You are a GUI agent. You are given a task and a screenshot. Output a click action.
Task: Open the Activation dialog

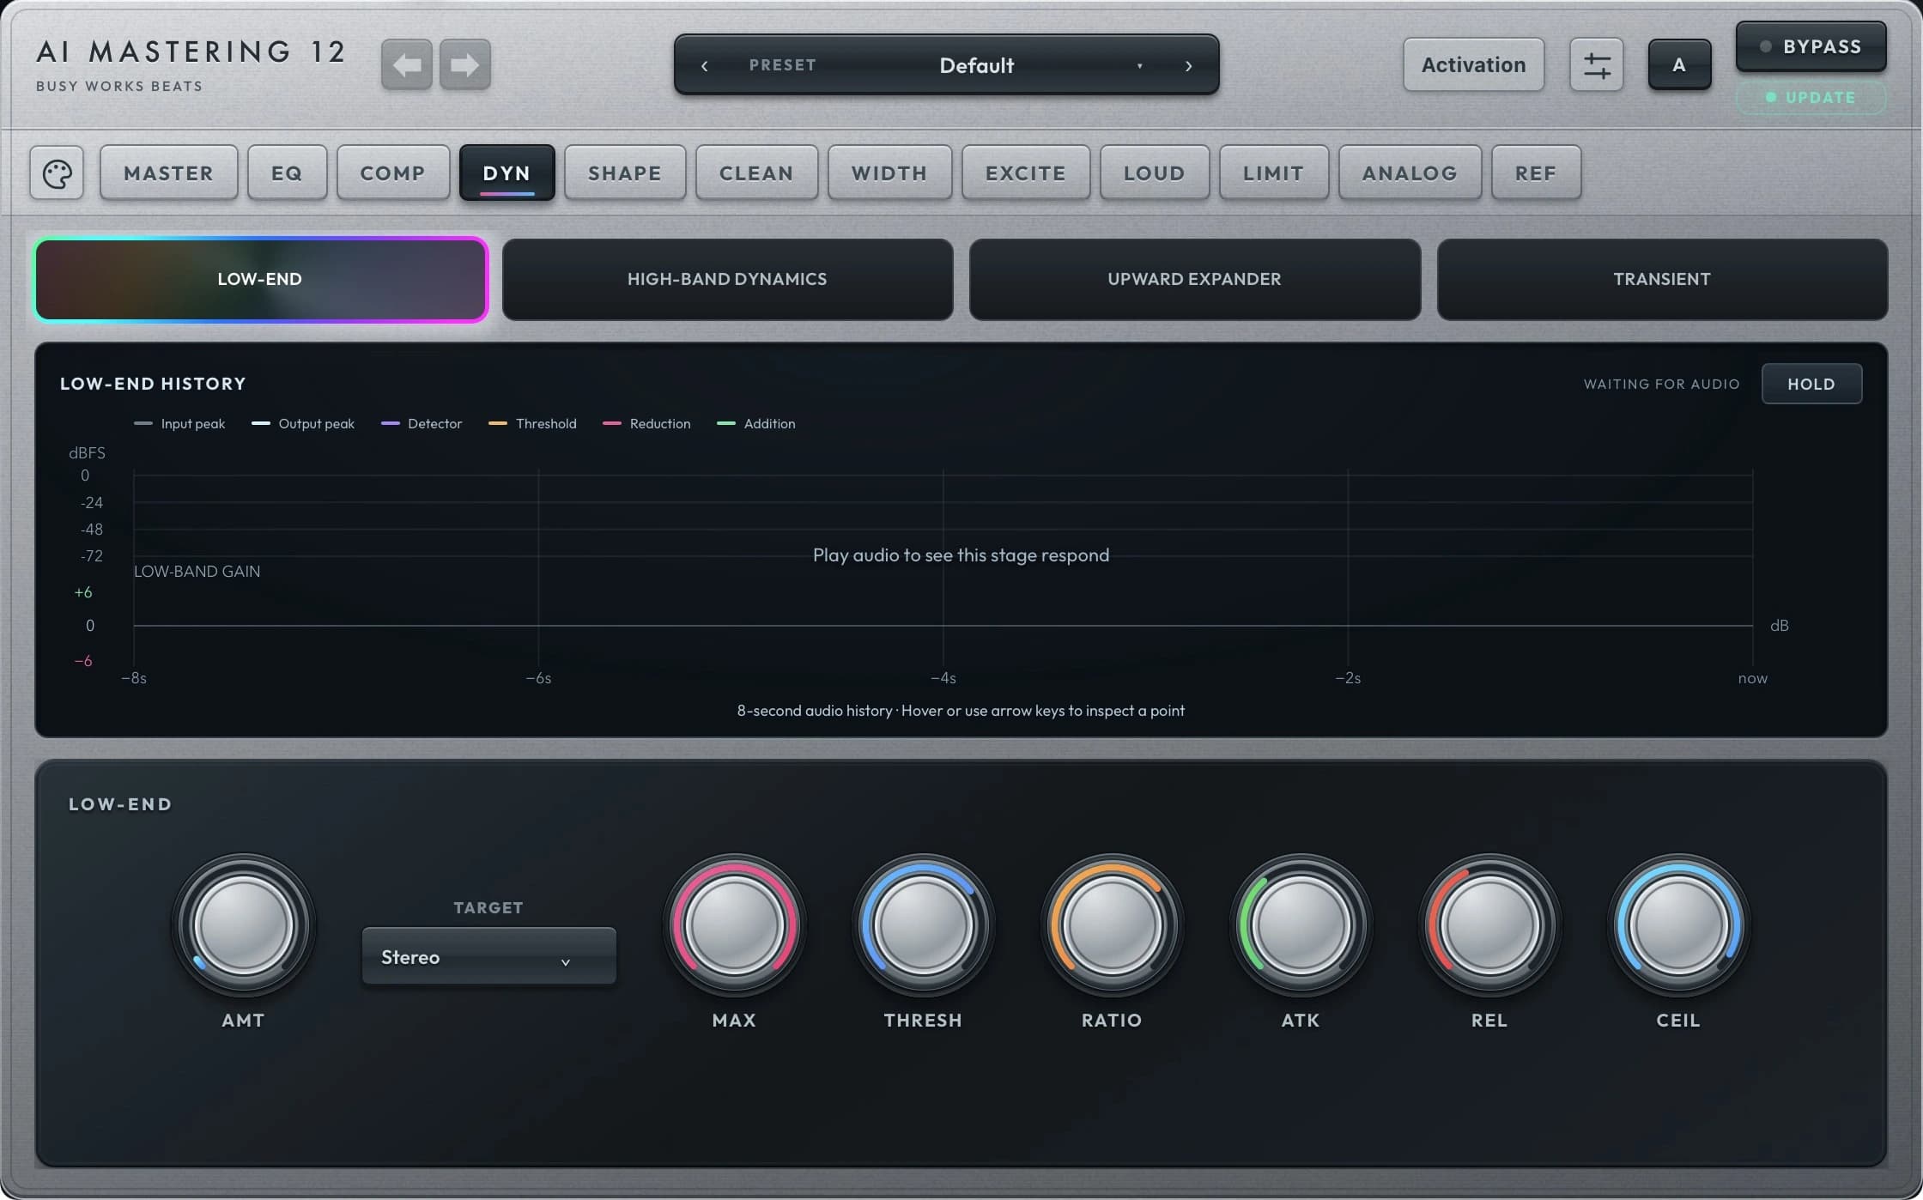pyautogui.click(x=1473, y=64)
